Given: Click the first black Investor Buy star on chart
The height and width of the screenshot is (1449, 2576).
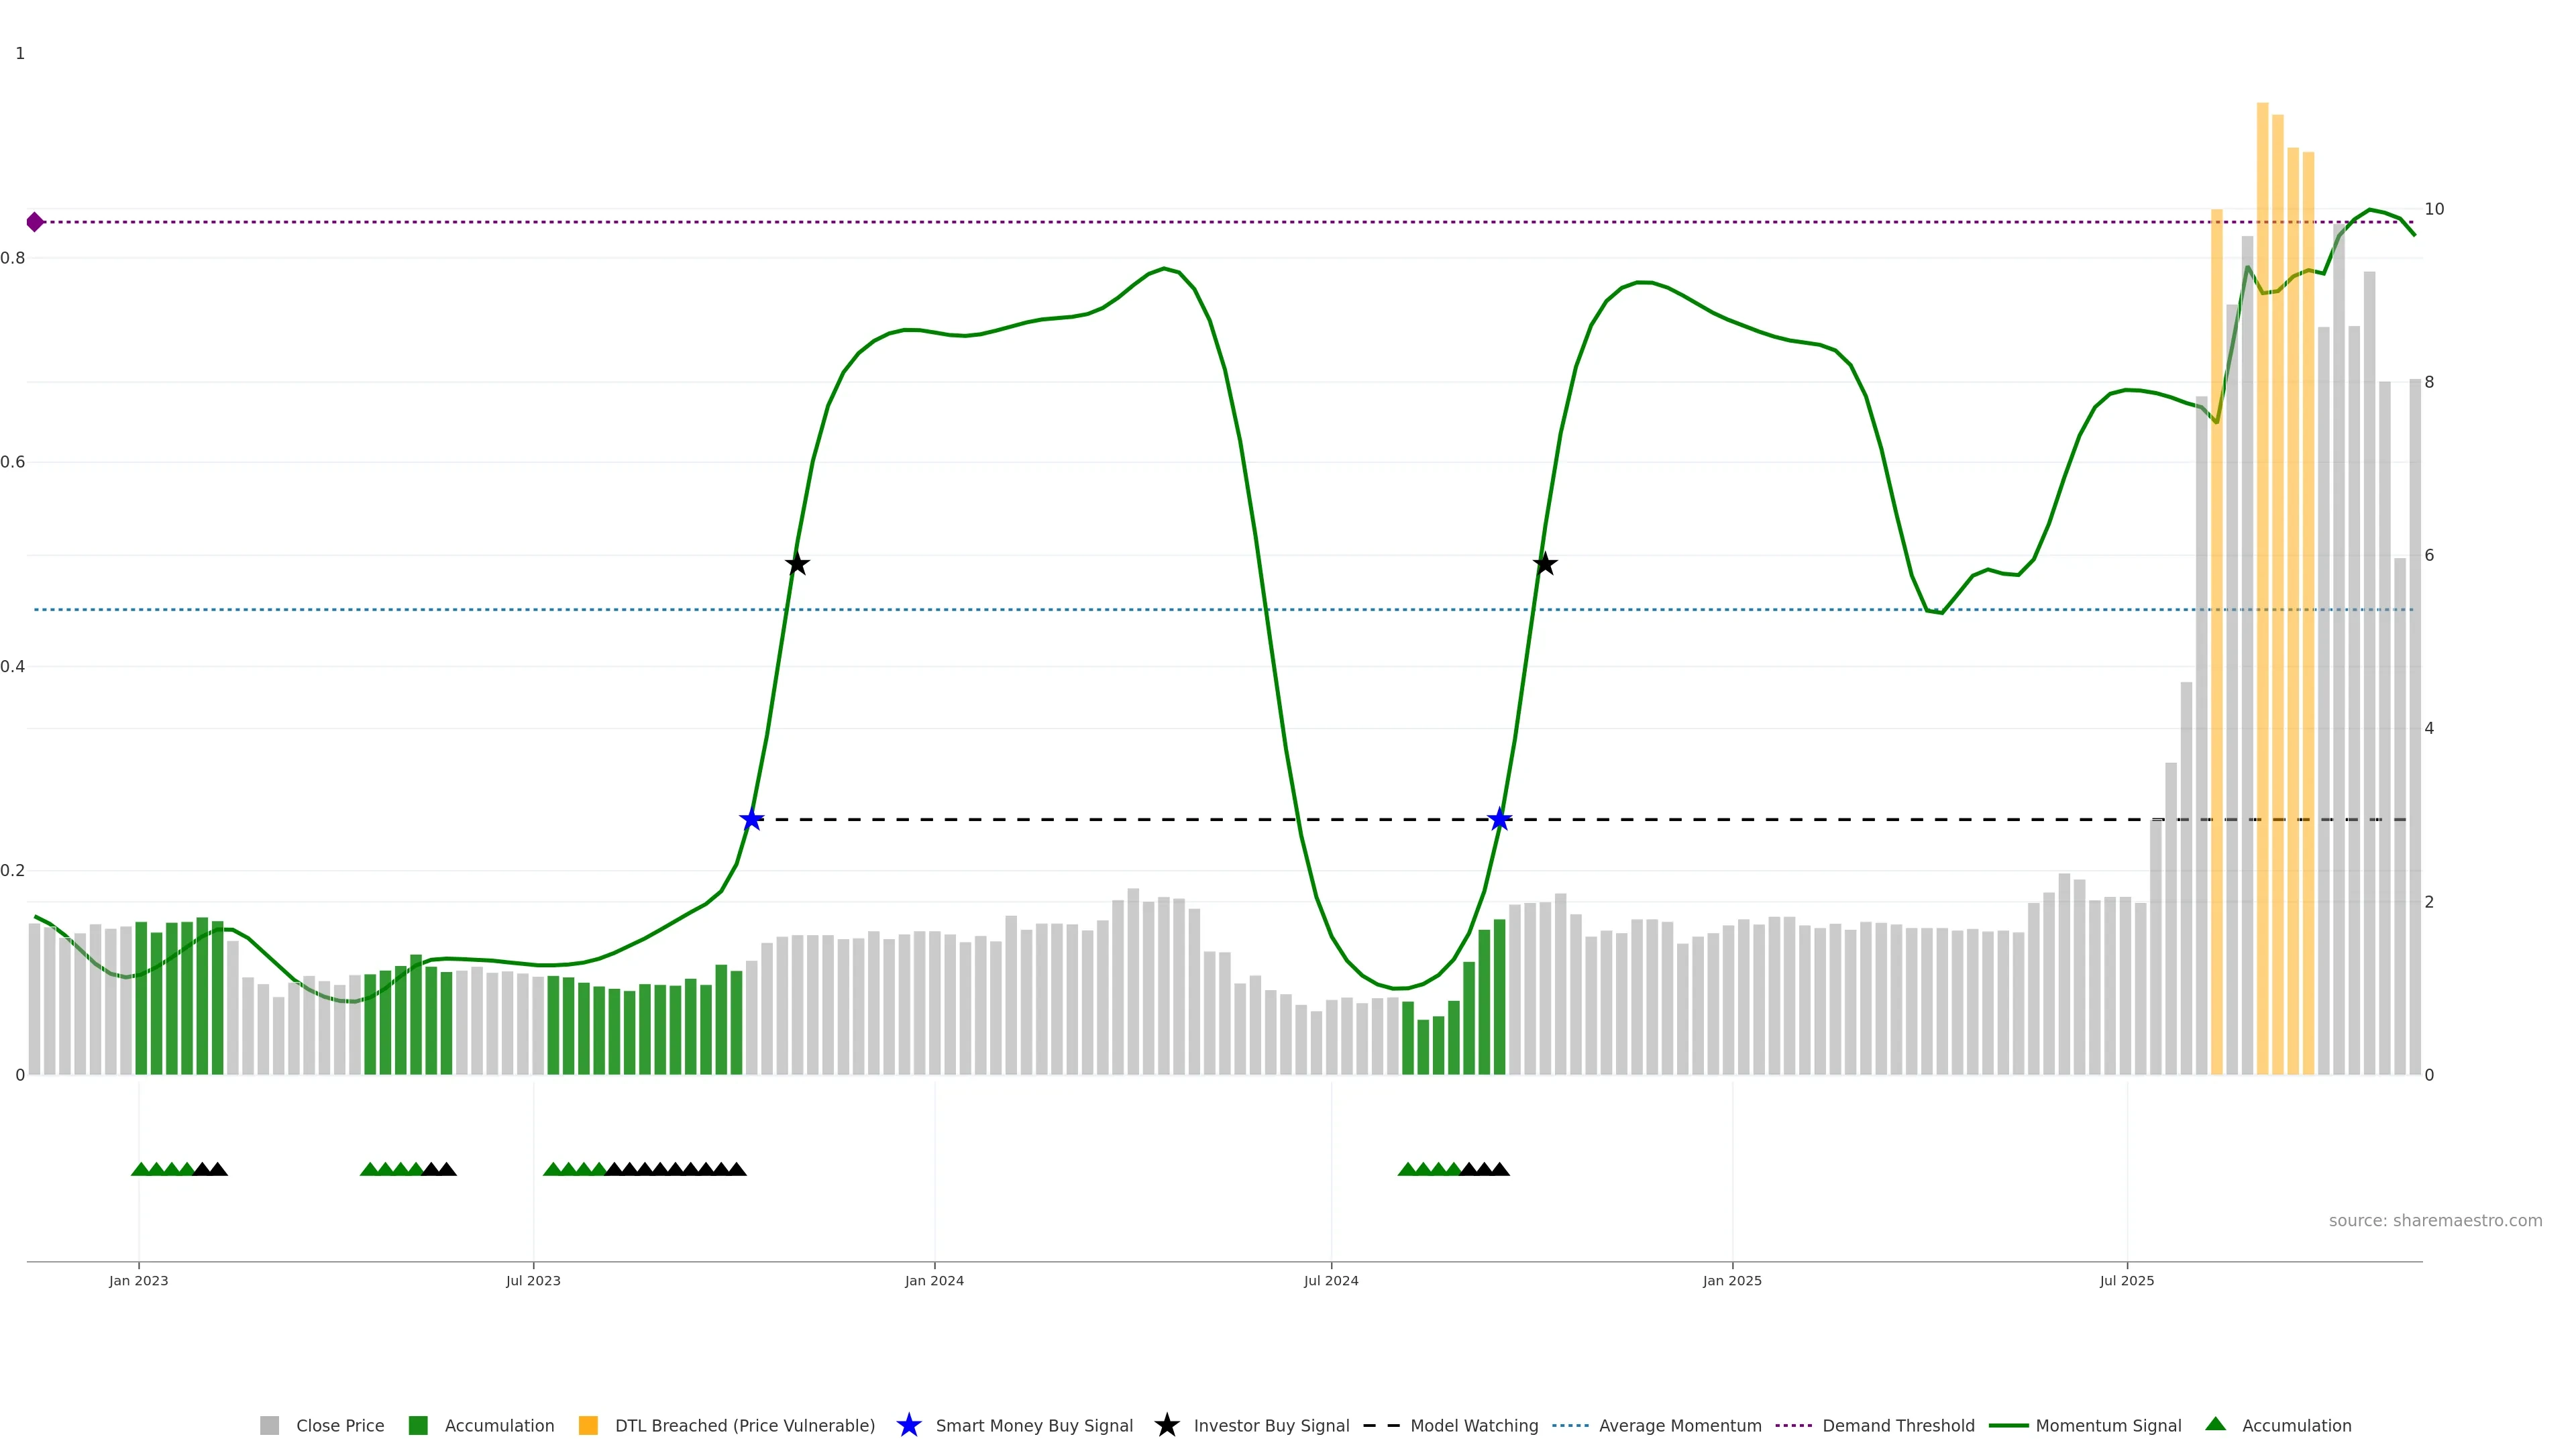Looking at the screenshot, I should tap(797, 564).
